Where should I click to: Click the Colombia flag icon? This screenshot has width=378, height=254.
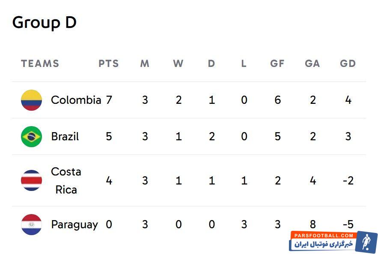(x=31, y=100)
